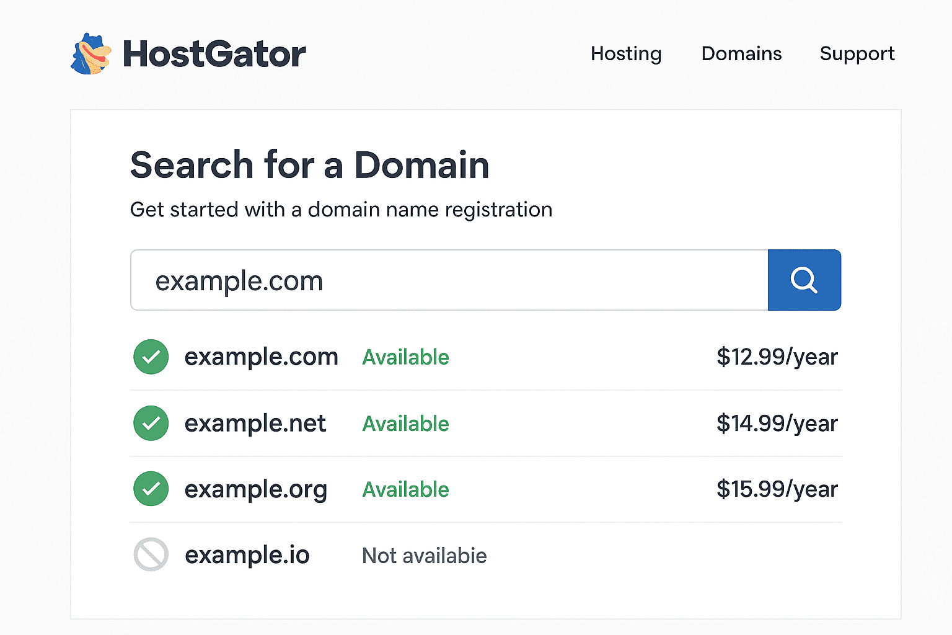
Task: Click the Not available status text
Action: pos(424,556)
